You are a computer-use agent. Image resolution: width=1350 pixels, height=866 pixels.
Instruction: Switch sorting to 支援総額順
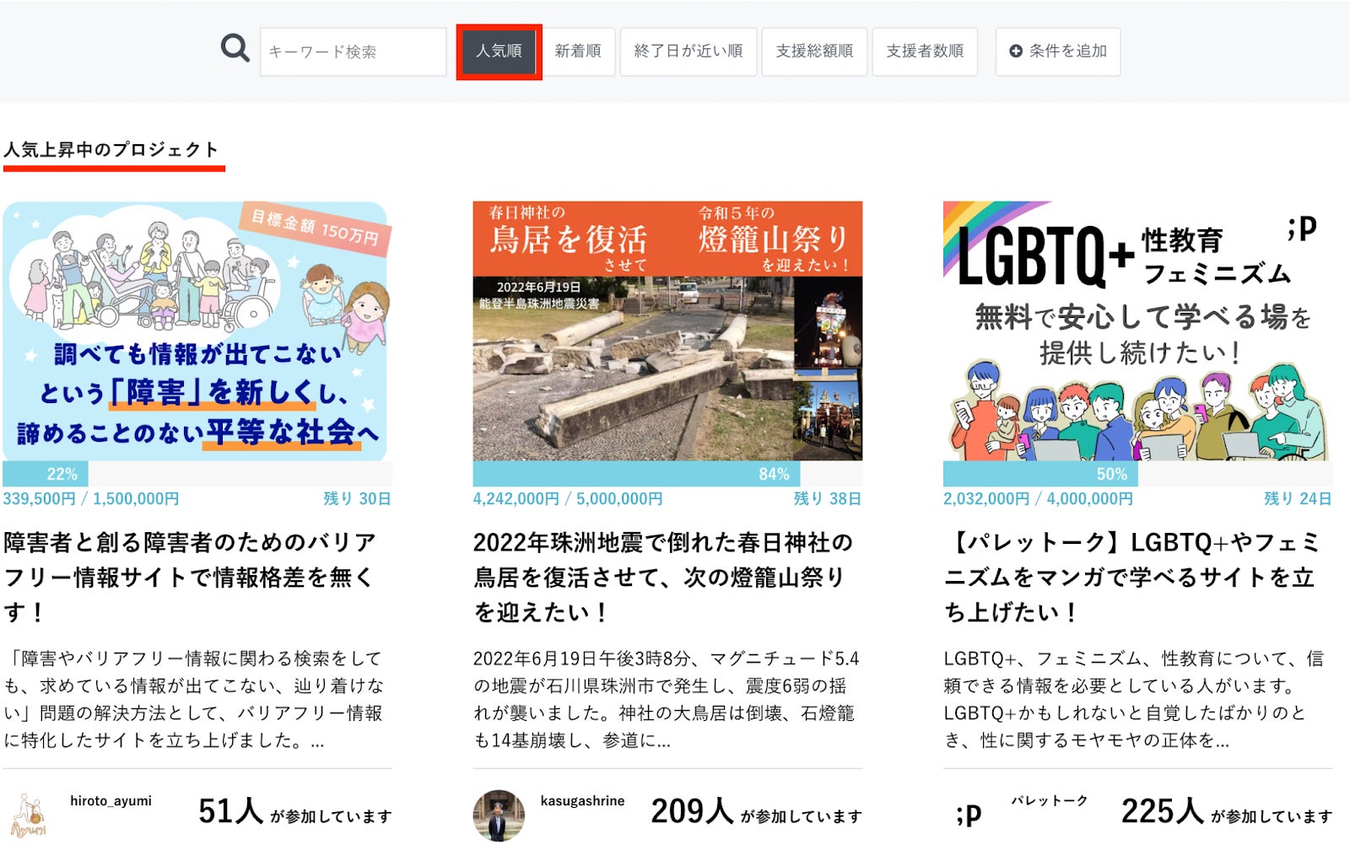(814, 51)
